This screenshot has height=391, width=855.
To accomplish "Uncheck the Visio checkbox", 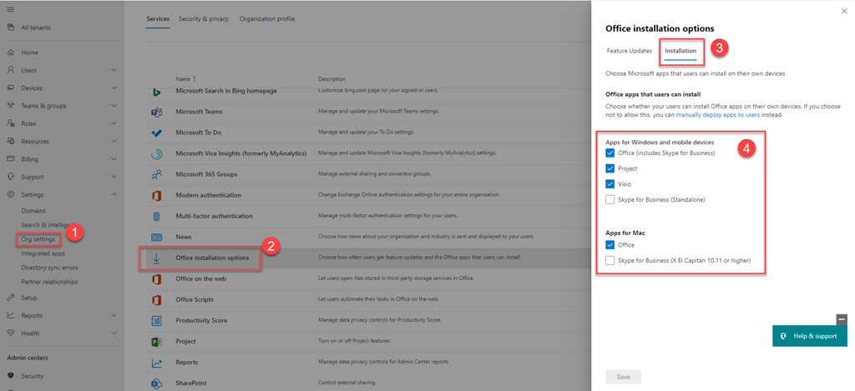I will 610,184.
